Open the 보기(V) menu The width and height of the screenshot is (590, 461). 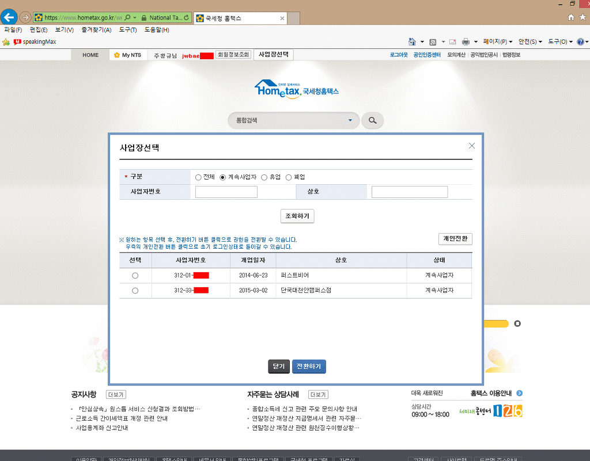point(64,30)
